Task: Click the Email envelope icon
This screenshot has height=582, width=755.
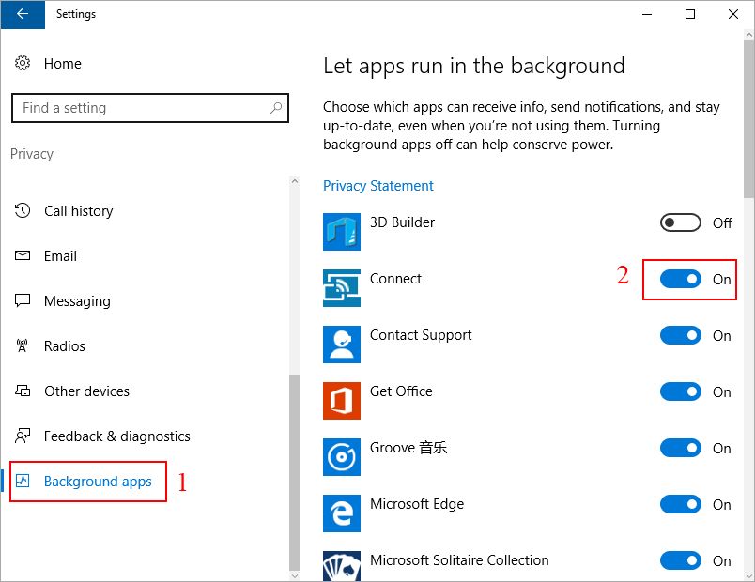Action: (23, 255)
